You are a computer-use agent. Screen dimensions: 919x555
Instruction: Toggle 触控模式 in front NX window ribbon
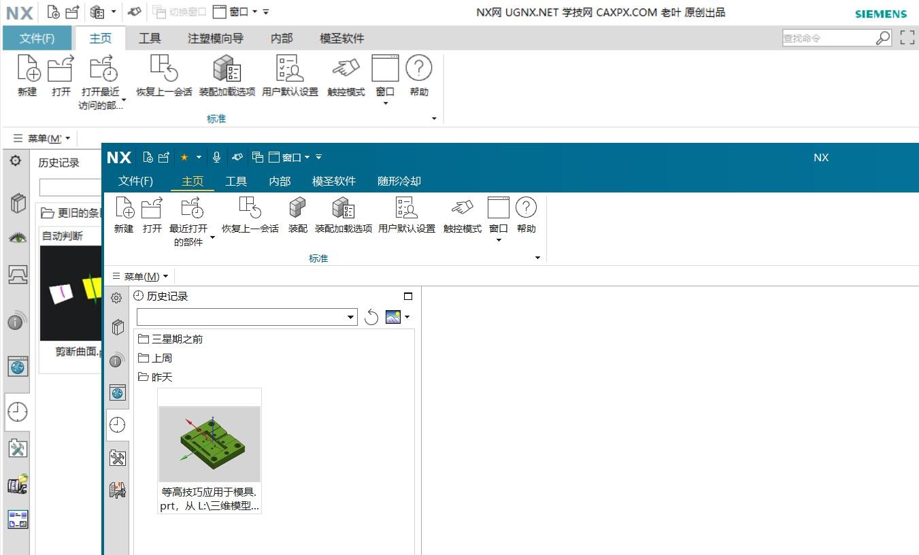click(x=463, y=215)
